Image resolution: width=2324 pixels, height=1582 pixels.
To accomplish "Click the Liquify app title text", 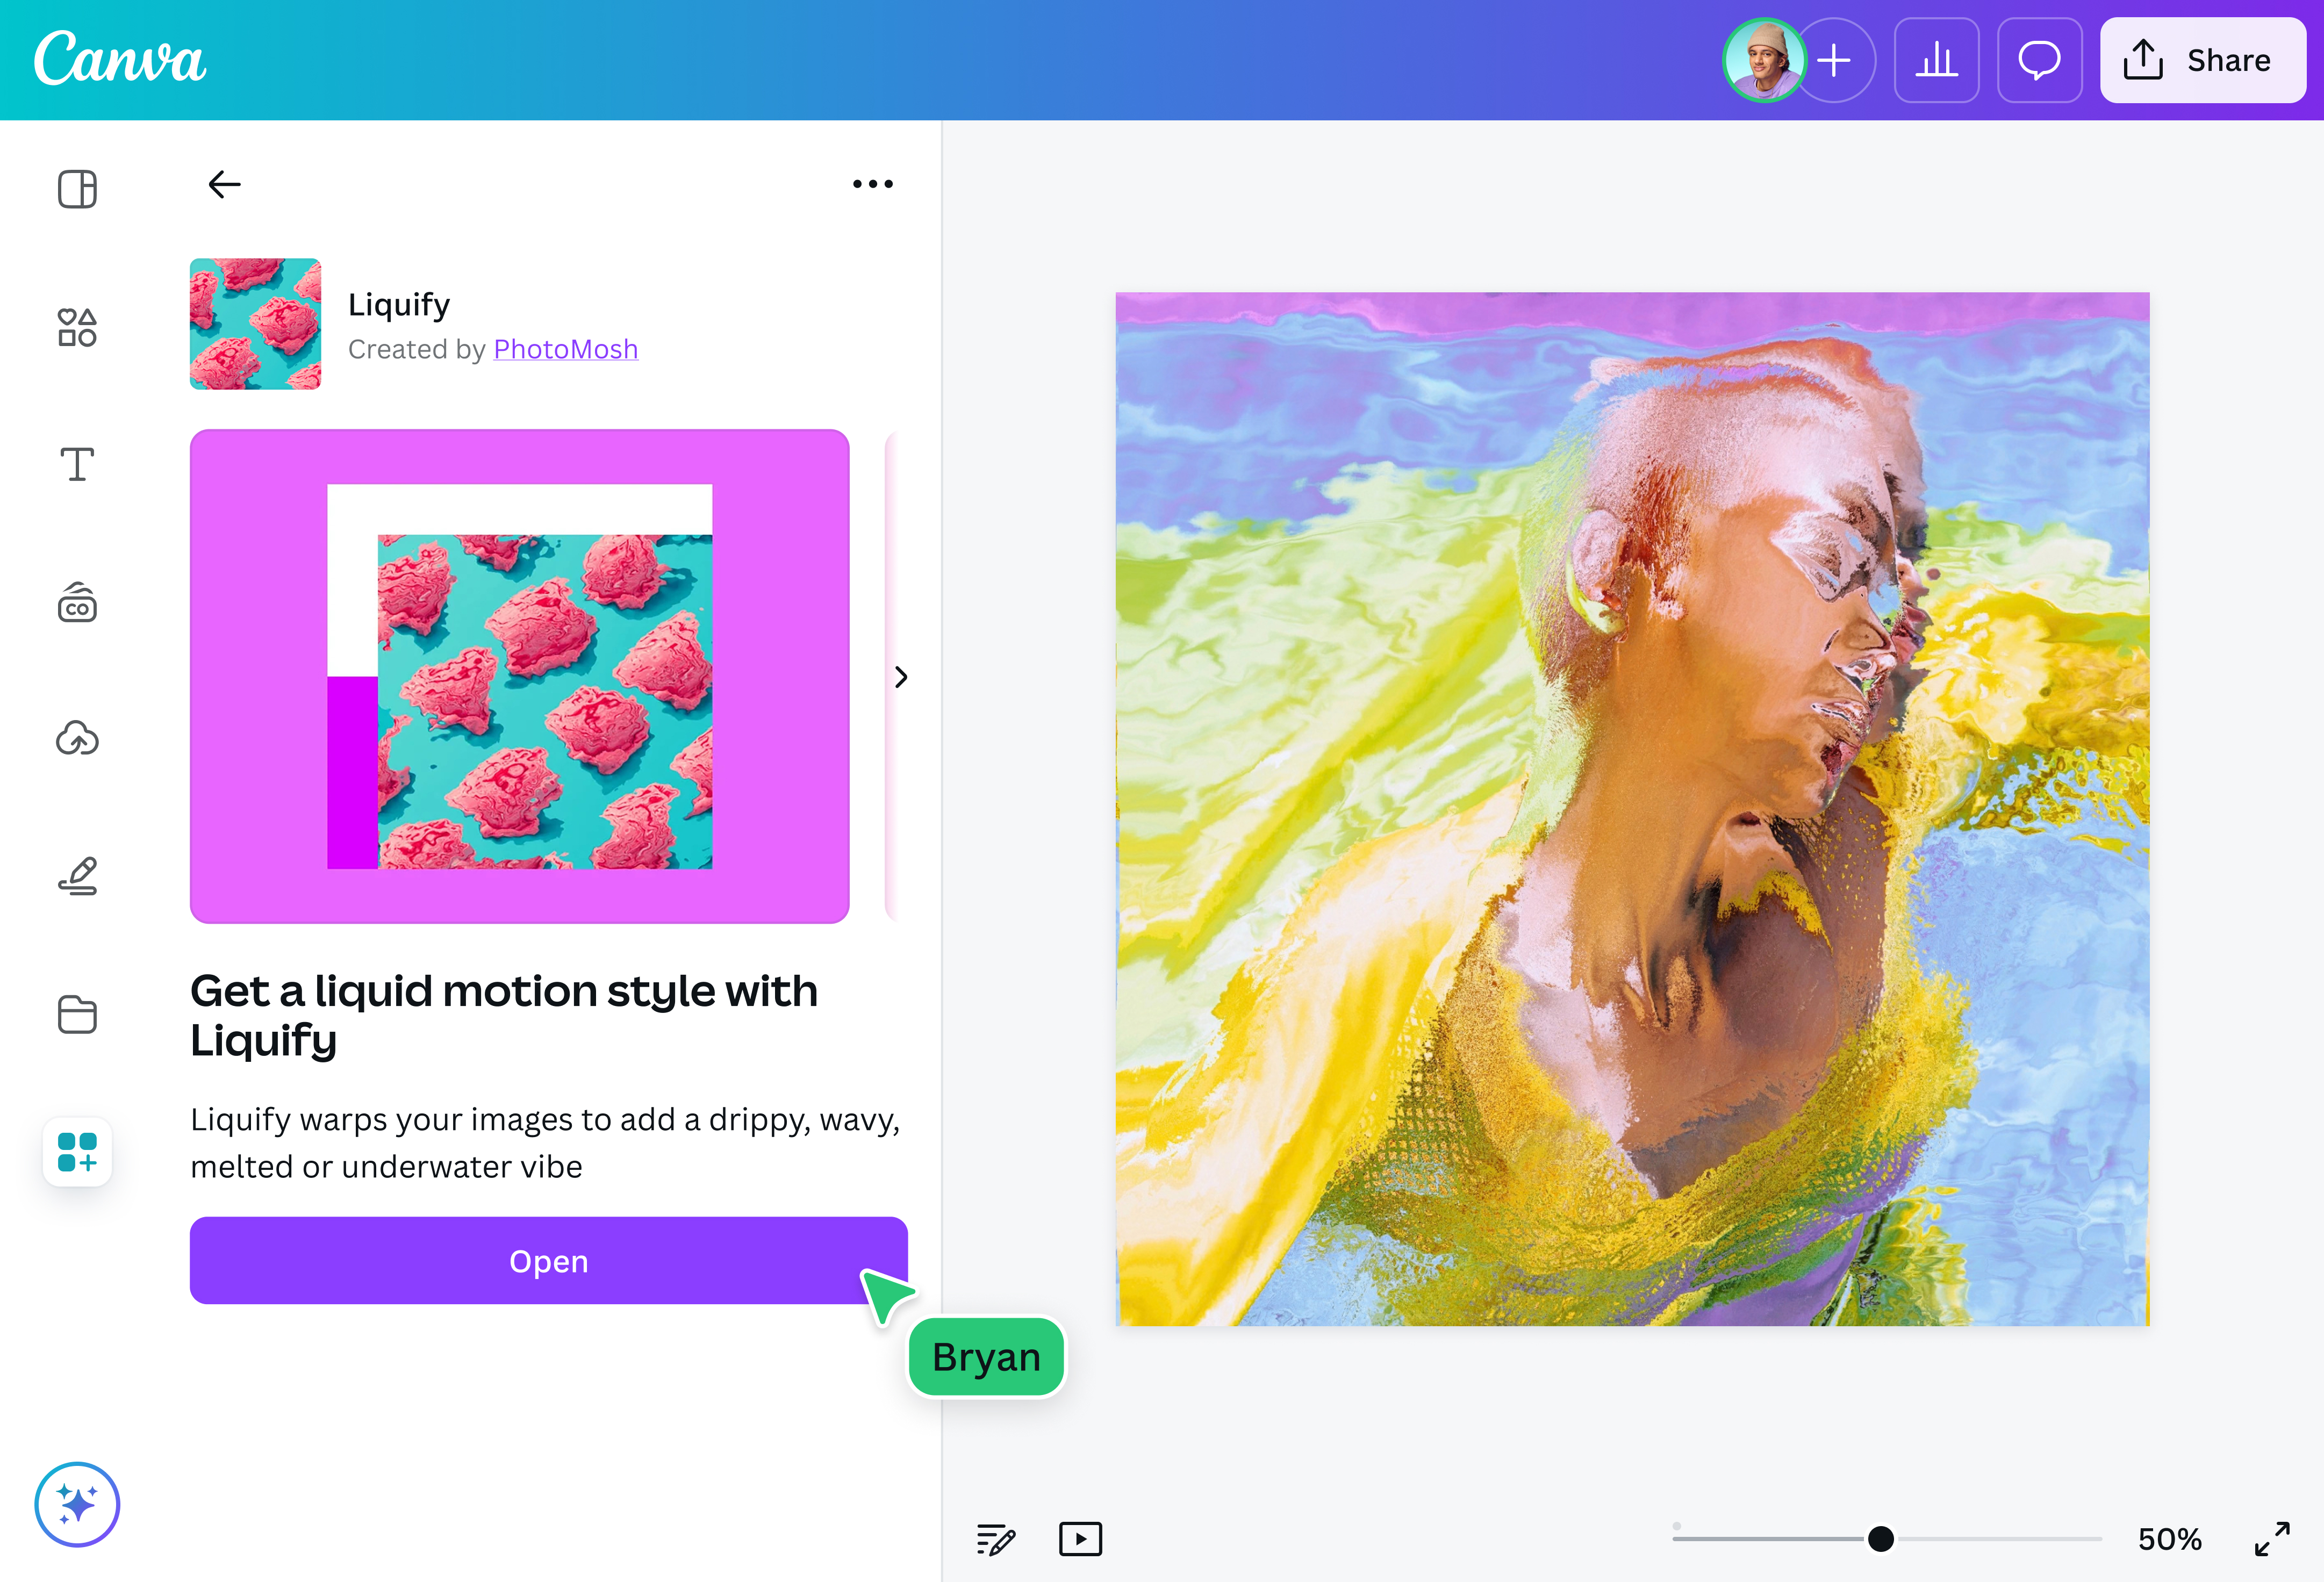I will [399, 305].
